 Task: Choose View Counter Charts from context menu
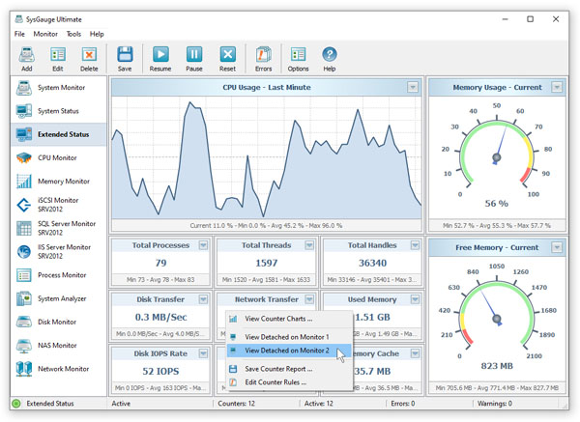(289, 319)
